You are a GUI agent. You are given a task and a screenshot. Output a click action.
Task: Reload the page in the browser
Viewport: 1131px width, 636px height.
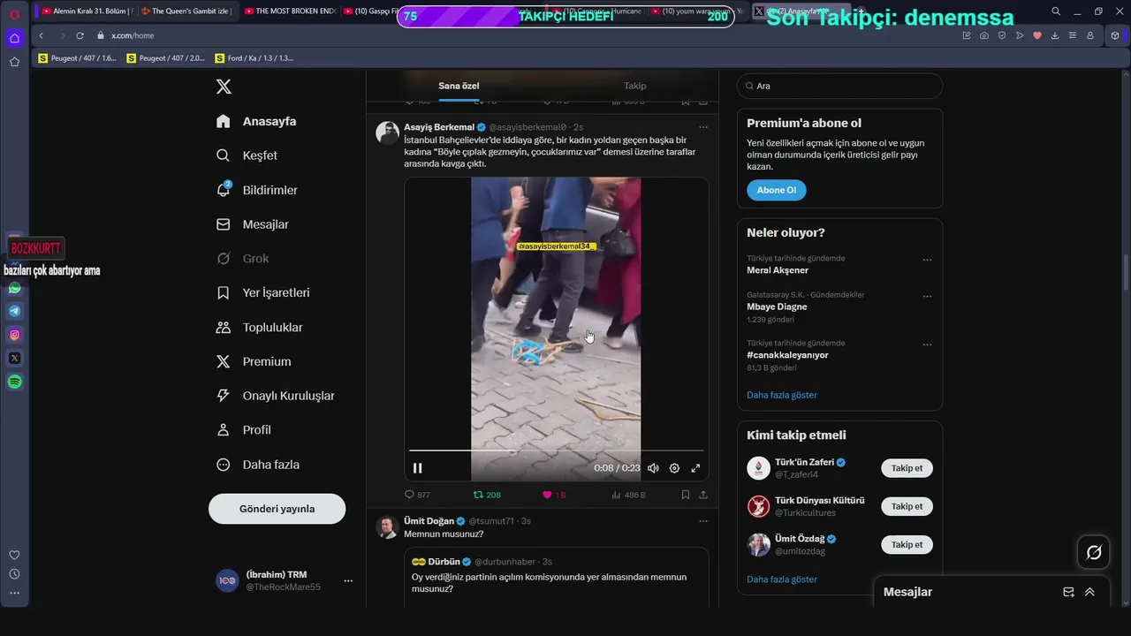[x=80, y=35]
